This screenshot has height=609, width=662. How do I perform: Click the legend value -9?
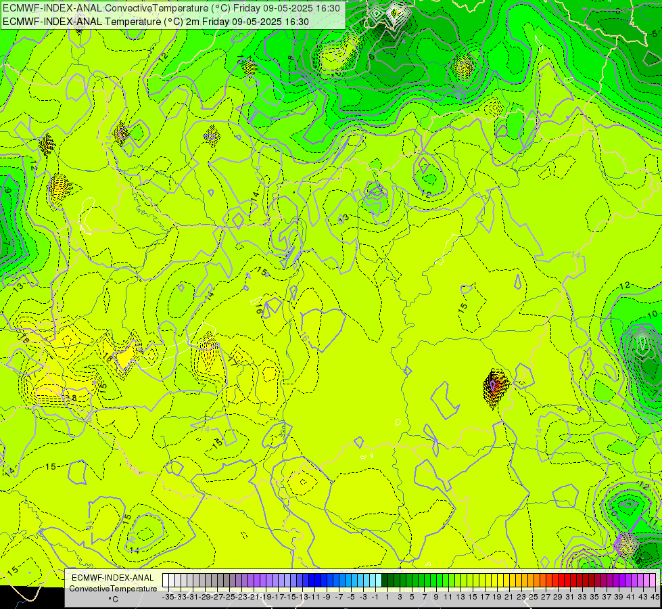tap(327, 597)
